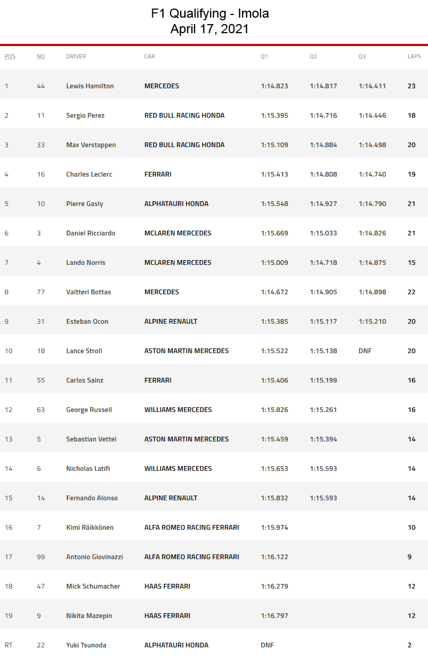Select the DRIVER column header
Viewport: 428px width, 656px height.
click(76, 56)
